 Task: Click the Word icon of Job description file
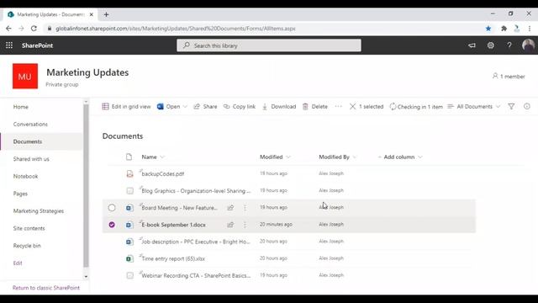click(x=129, y=242)
